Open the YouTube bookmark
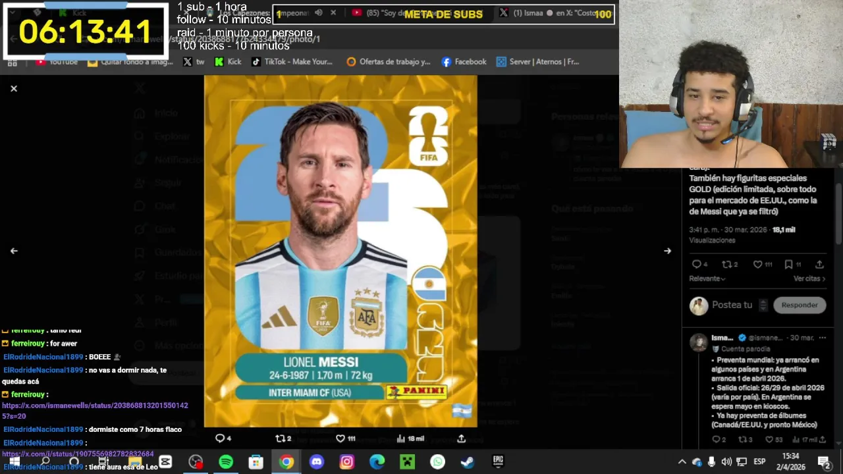The width and height of the screenshot is (843, 474). point(57,62)
